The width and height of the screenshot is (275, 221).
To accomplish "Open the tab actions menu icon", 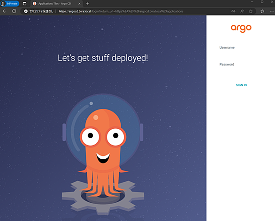I will click(x=24, y=3).
